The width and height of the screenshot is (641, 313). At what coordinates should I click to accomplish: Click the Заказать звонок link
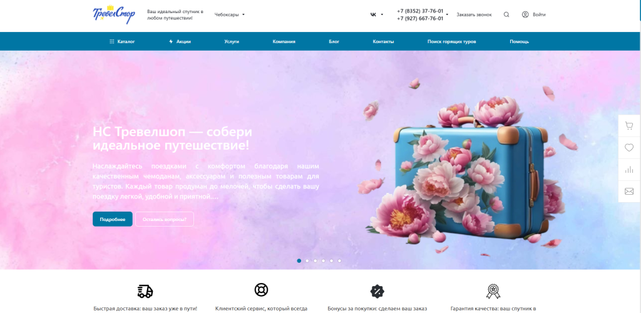coord(474,14)
